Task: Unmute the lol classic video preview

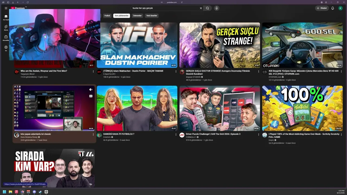Action: click(91, 90)
